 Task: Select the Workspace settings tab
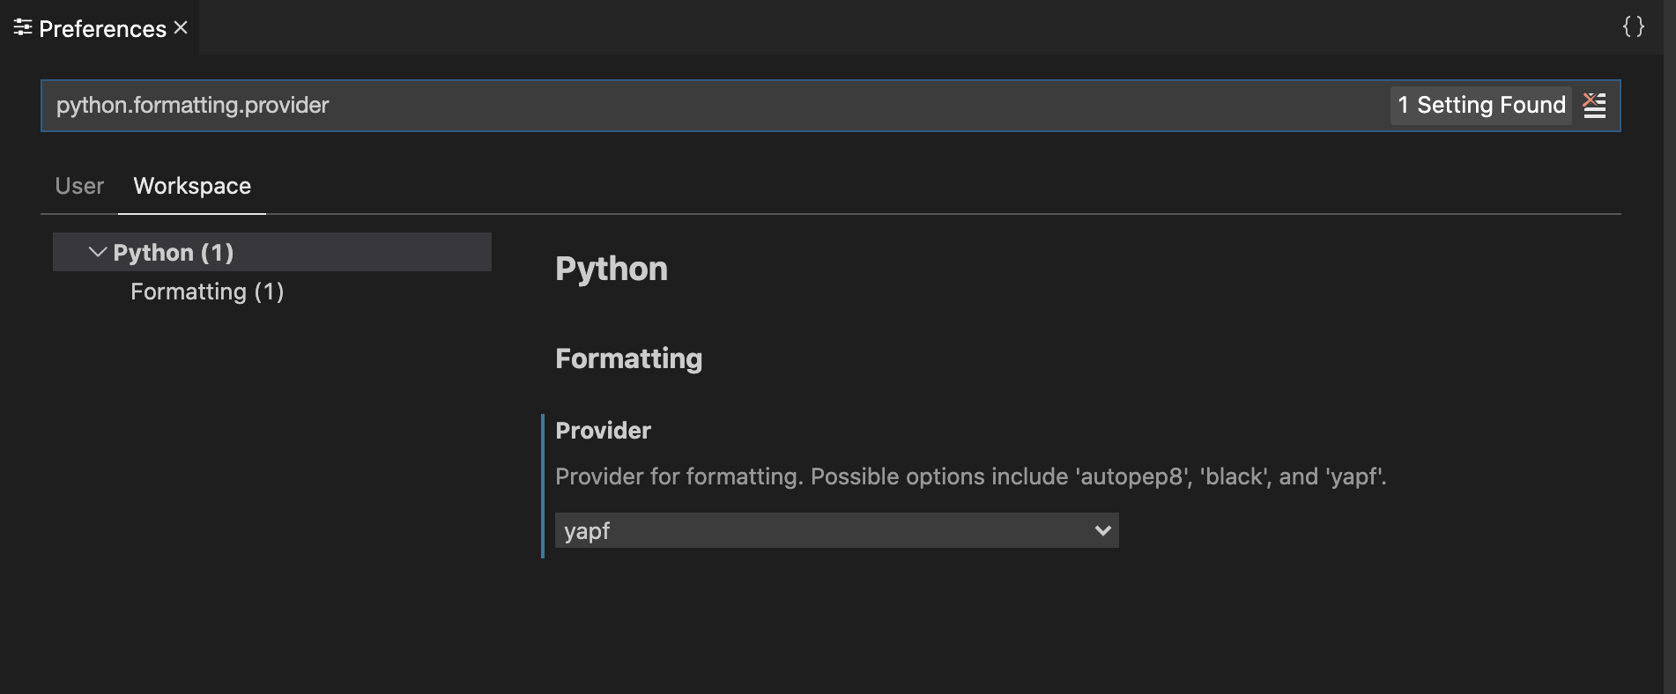pos(192,186)
